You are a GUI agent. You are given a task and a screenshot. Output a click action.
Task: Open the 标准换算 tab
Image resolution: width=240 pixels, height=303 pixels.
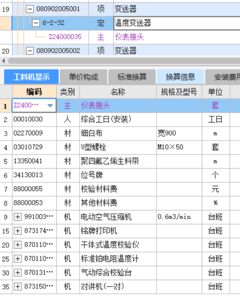pos(132,77)
